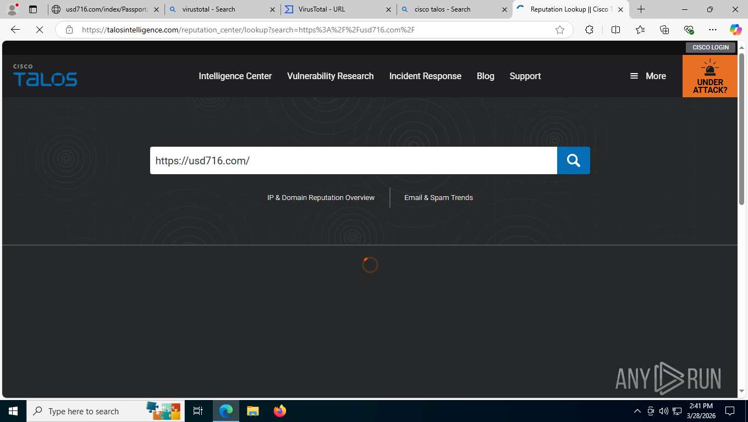The image size is (748, 422).
Task: Close the usd716.com tab
Action: tap(156, 9)
